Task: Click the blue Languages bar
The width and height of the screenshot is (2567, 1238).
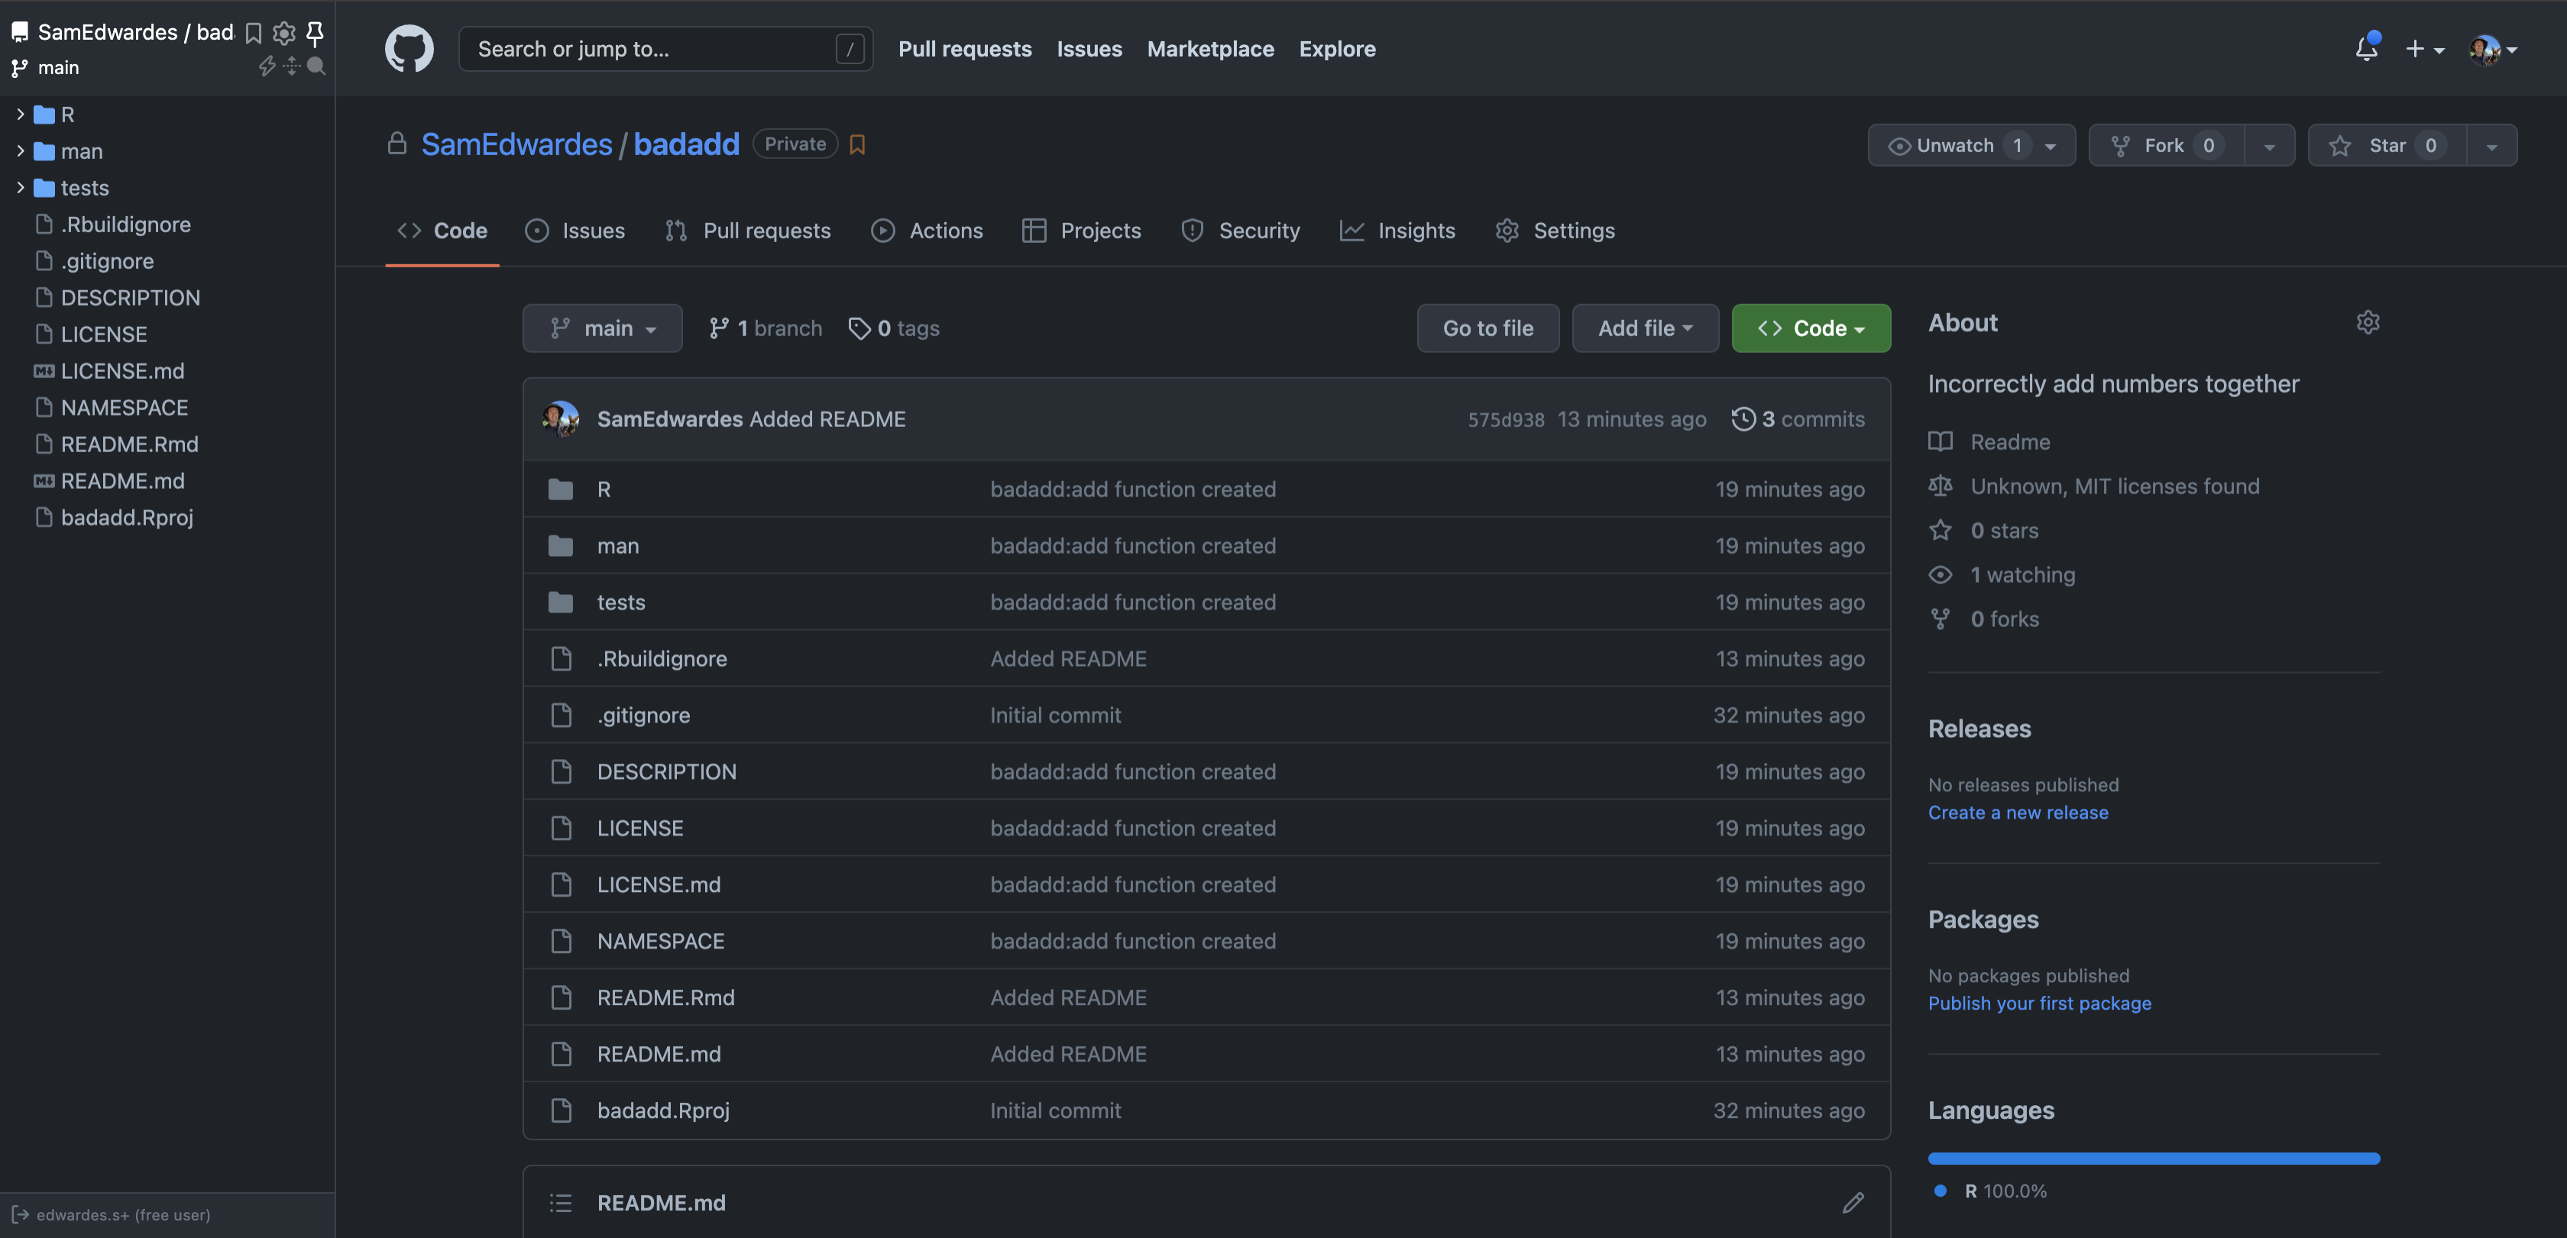Action: coord(2154,1159)
